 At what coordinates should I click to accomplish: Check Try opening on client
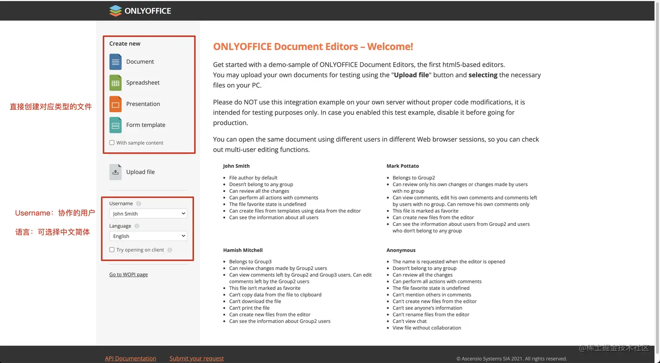tap(112, 249)
